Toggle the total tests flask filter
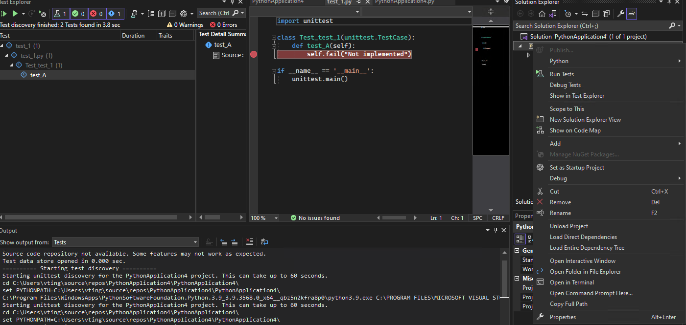The width and height of the screenshot is (686, 325). point(61,14)
